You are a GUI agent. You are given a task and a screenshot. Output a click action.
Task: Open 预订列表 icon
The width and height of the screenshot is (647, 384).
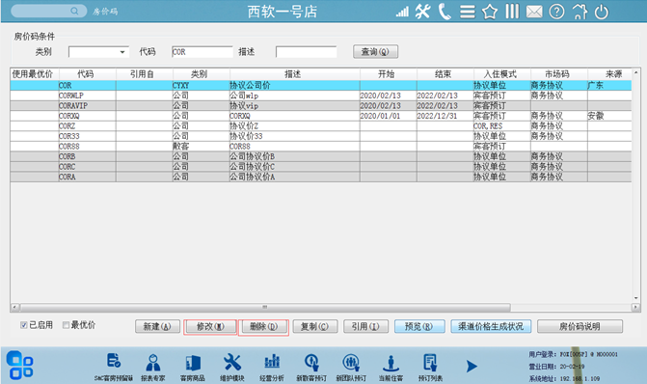[430, 367]
